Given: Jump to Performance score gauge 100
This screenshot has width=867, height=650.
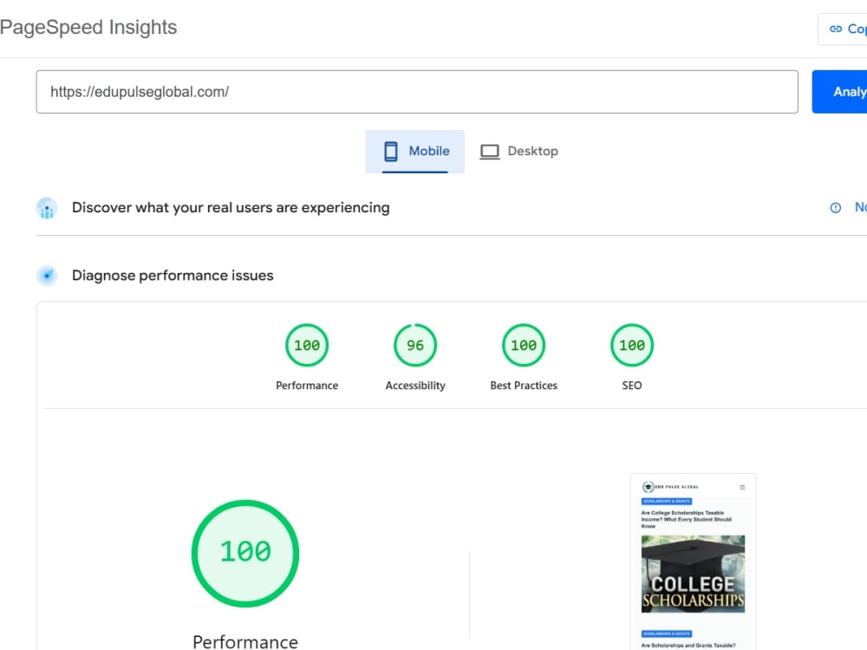Looking at the screenshot, I should tap(307, 345).
